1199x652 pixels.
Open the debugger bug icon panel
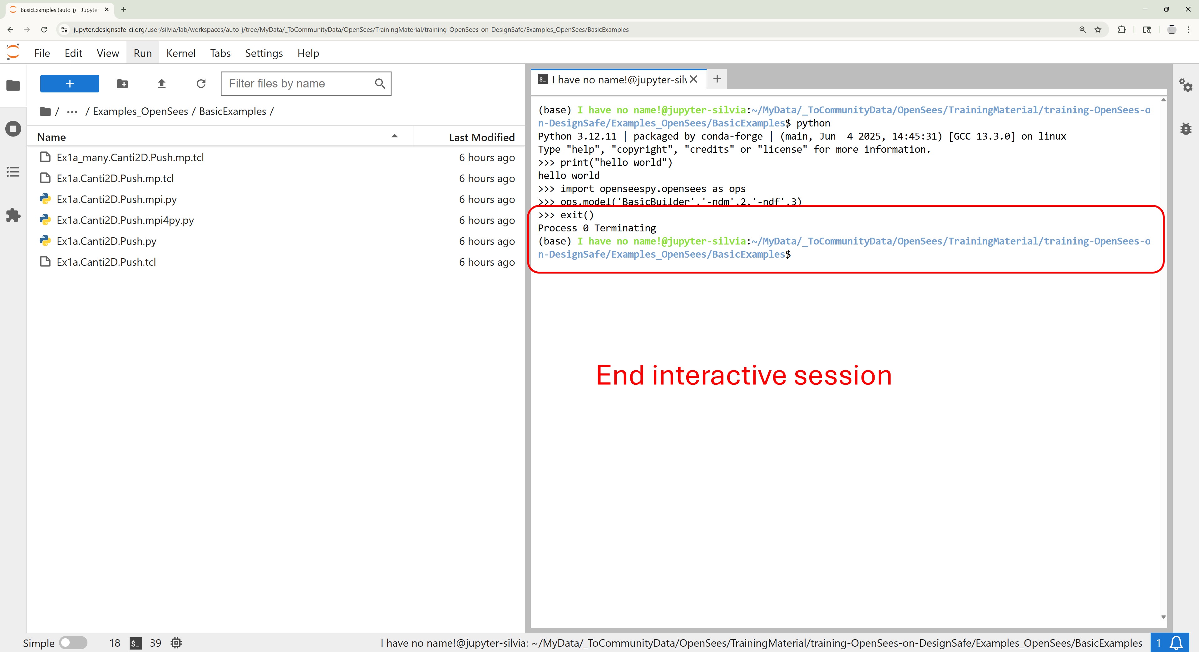(1185, 128)
